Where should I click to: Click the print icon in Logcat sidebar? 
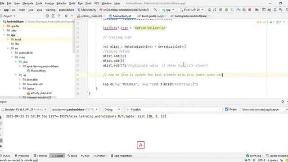[x=1, y=146]
